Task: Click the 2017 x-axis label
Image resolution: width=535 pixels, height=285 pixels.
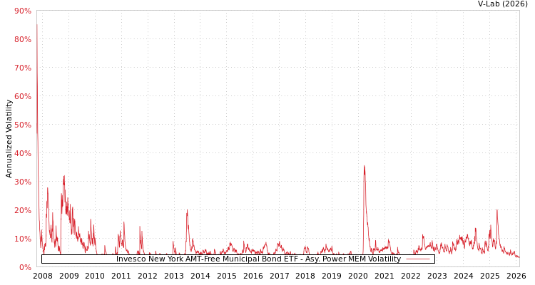Action: tap(279, 276)
